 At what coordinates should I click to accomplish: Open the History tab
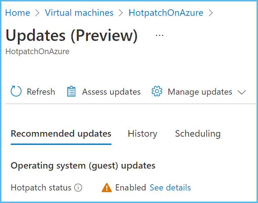[x=142, y=134]
